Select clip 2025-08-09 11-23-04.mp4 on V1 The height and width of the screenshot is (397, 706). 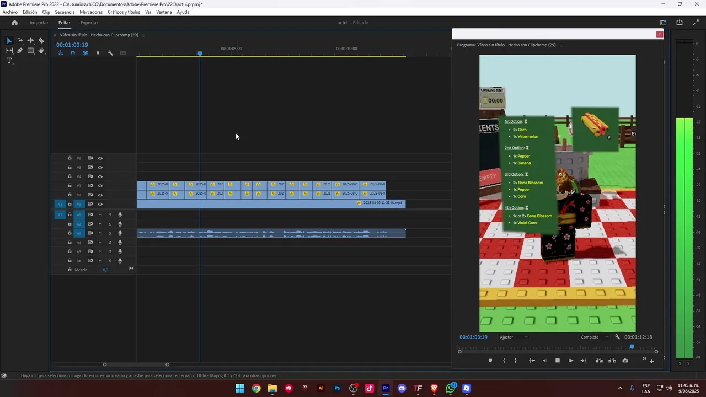click(271, 203)
